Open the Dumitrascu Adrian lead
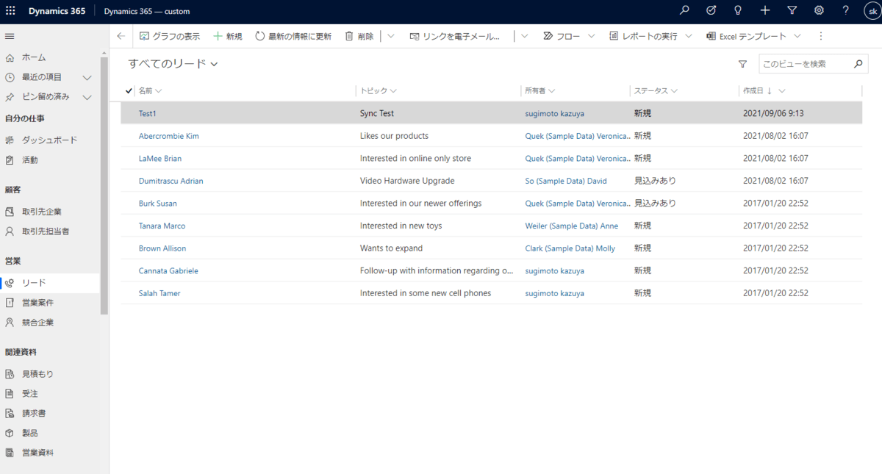The image size is (882, 474). click(171, 181)
